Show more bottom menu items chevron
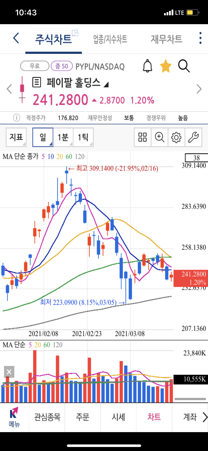This screenshot has height=451, width=208. pyautogui.click(x=205, y=417)
